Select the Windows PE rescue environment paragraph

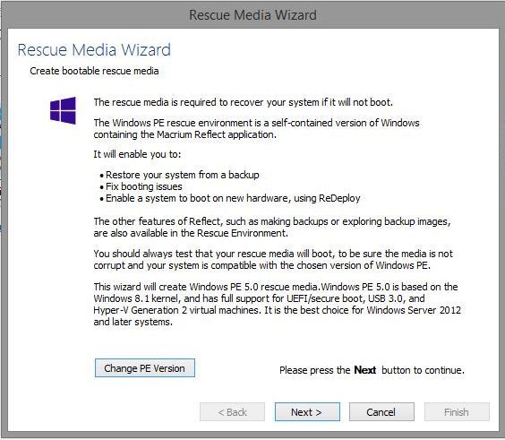[256, 129]
